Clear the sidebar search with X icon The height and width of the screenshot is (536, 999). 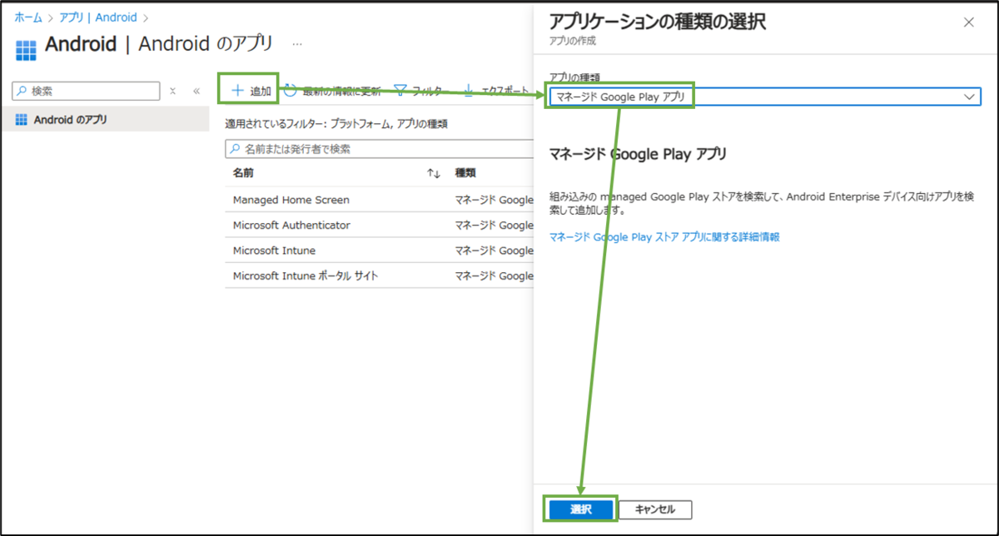pos(172,92)
